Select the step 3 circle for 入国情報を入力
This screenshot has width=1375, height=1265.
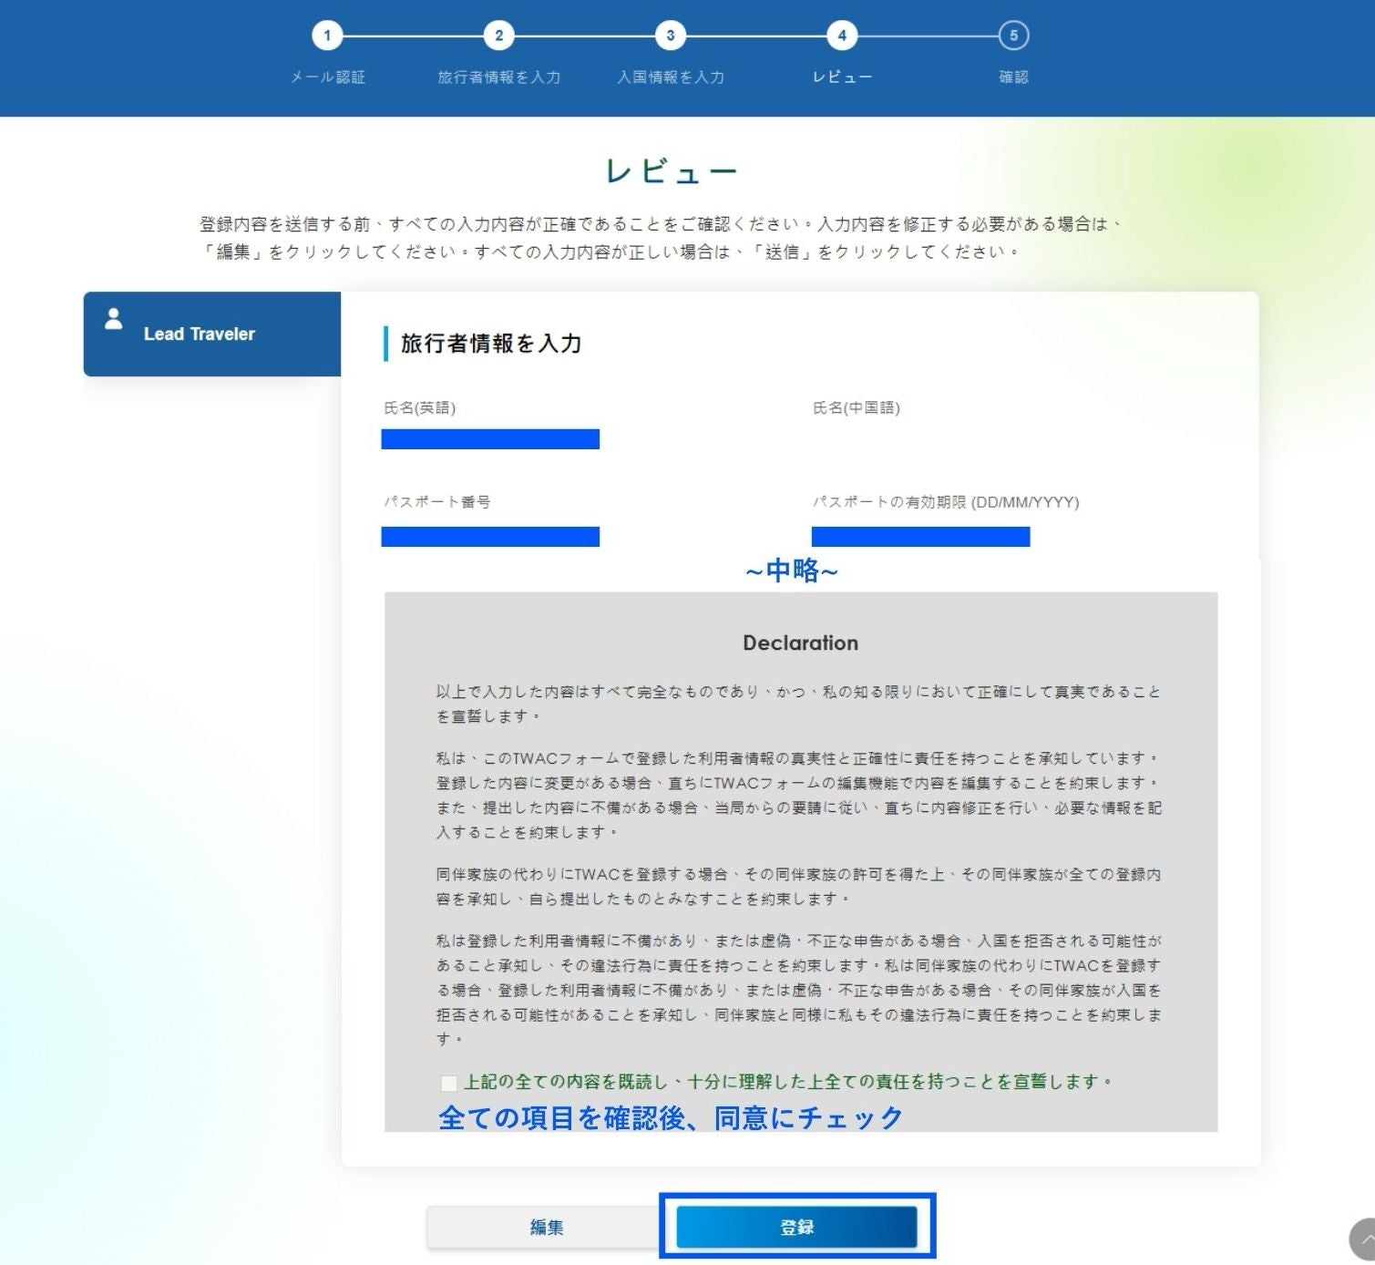[x=672, y=36]
